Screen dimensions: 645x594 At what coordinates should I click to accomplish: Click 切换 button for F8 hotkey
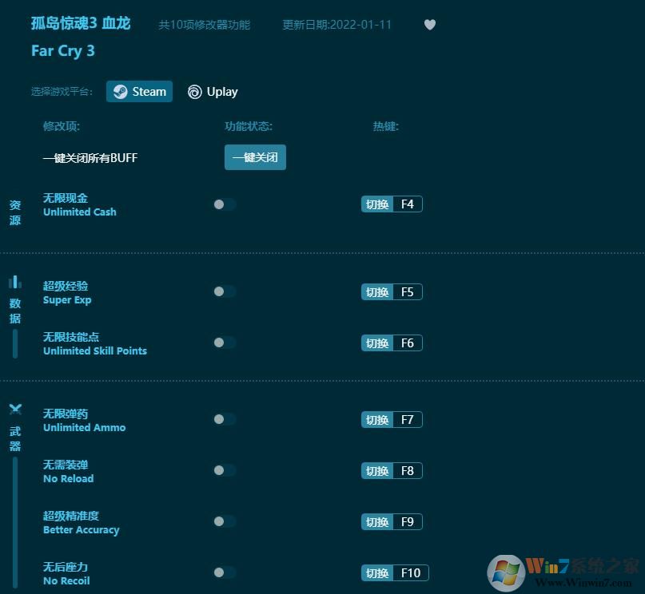point(377,471)
